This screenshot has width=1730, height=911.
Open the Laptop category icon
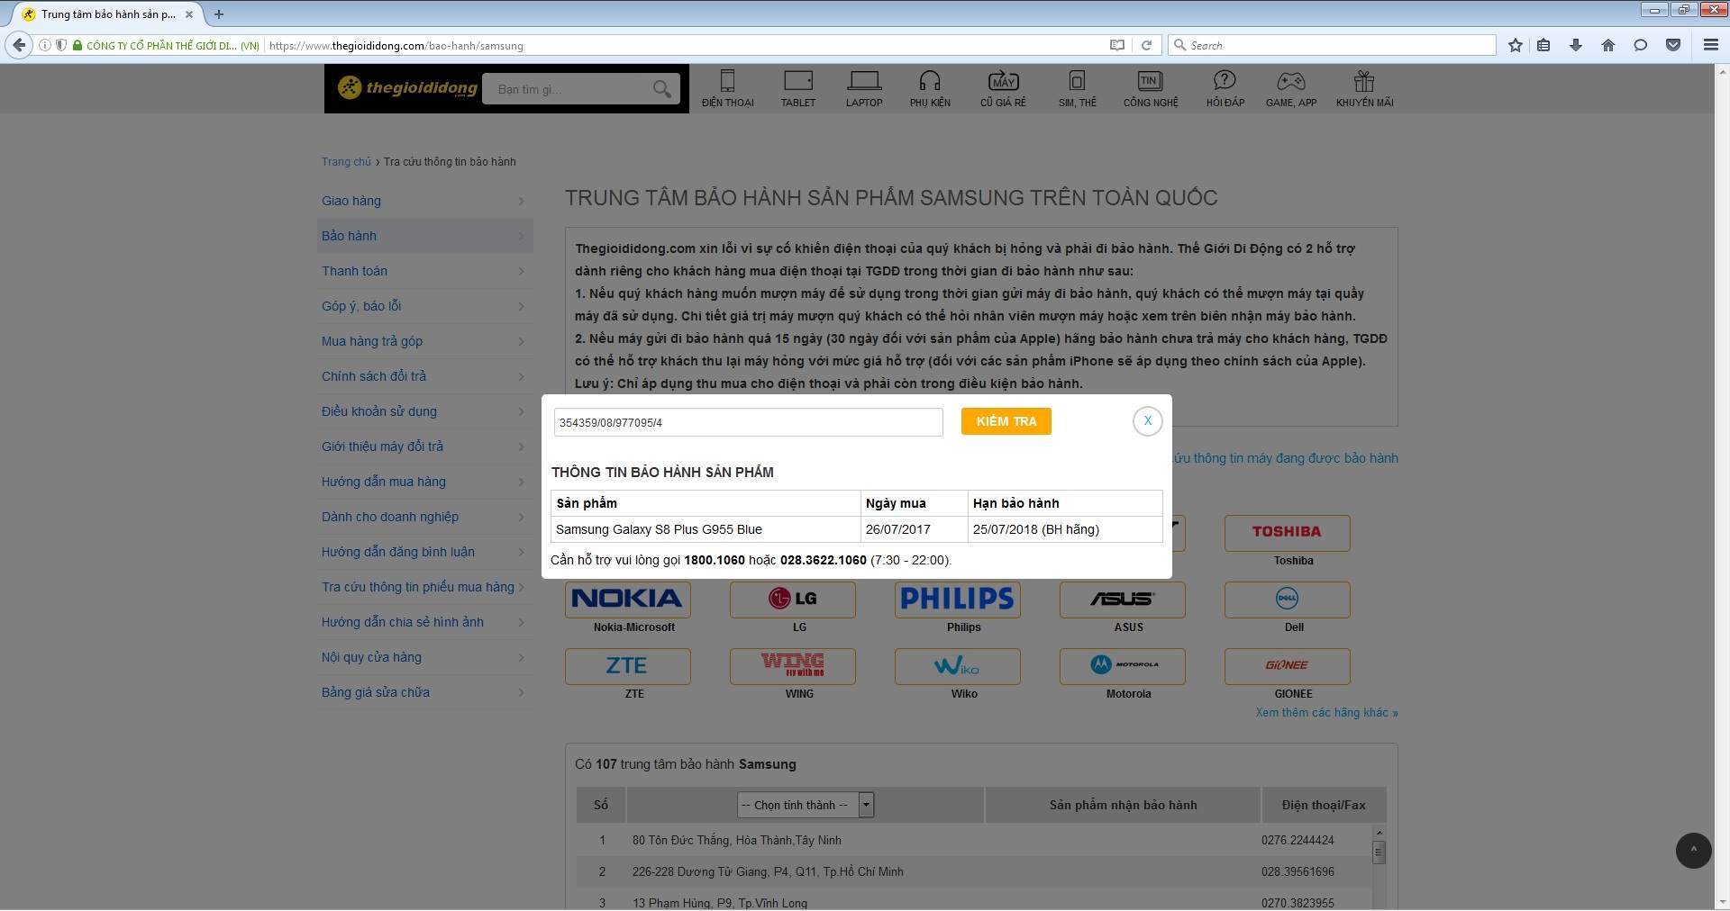(x=863, y=81)
